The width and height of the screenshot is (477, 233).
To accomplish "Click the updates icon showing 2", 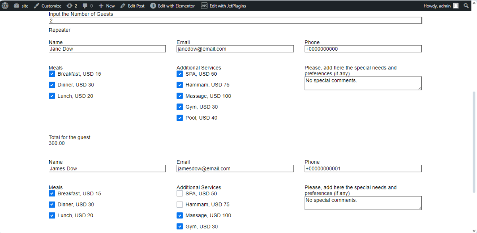I will 72,6.
